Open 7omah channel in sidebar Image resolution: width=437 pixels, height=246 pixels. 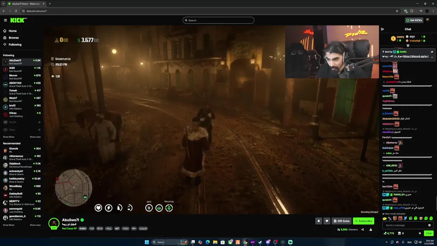pos(22,92)
